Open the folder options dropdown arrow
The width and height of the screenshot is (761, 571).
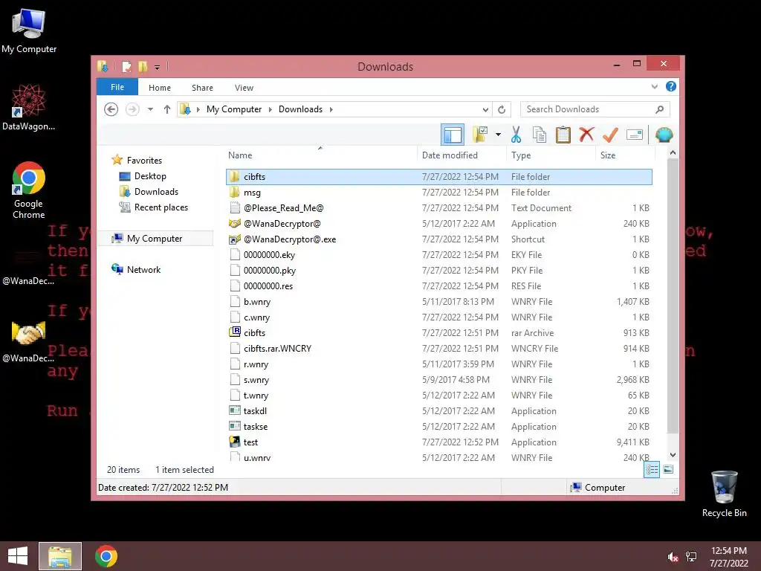coord(498,135)
